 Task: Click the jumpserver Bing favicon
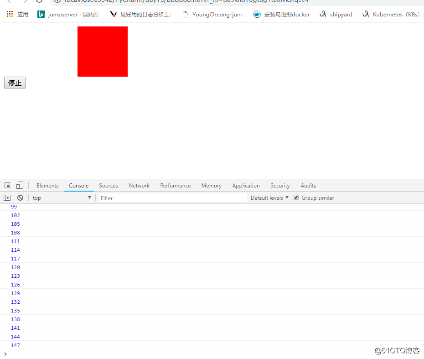(41, 14)
